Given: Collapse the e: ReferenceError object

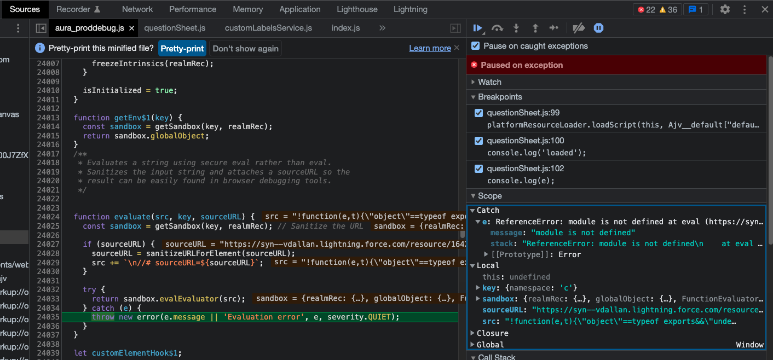Looking at the screenshot, I should [478, 222].
